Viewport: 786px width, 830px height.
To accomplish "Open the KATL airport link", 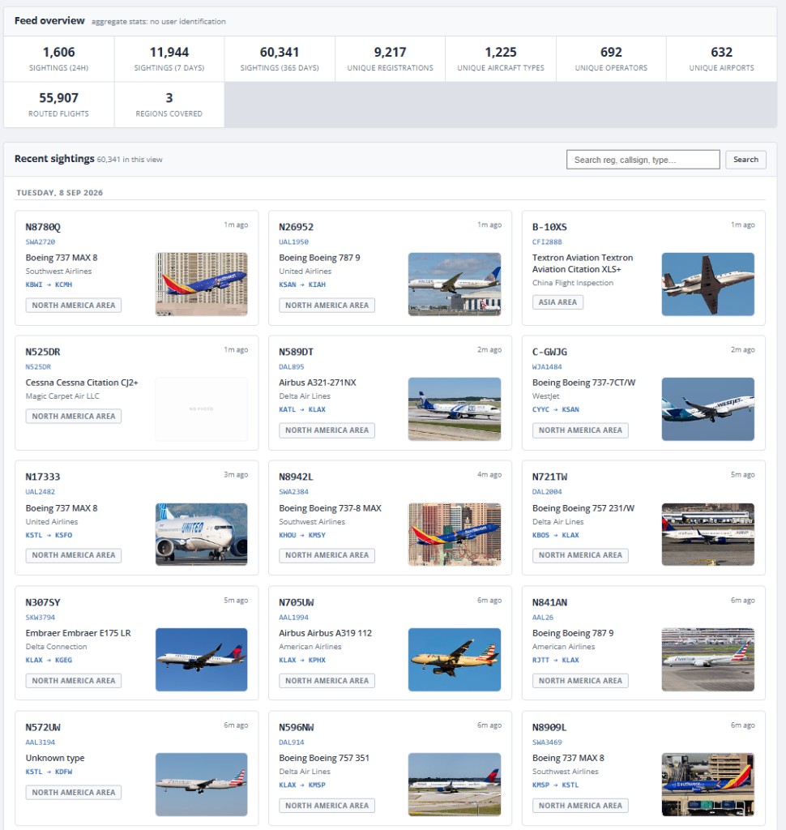I will (288, 409).
